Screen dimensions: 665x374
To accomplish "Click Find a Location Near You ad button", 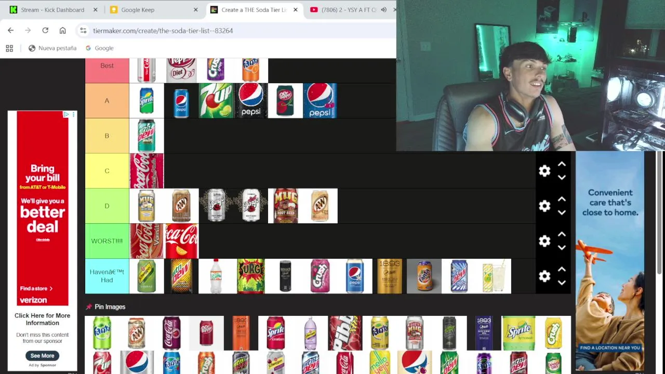I will pos(610,348).
